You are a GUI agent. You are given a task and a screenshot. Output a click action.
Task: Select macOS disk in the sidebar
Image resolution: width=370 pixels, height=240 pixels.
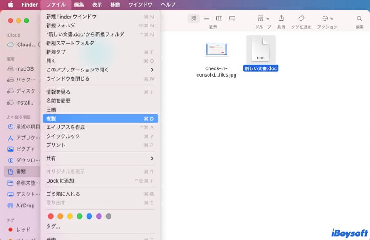coord(22,69)
